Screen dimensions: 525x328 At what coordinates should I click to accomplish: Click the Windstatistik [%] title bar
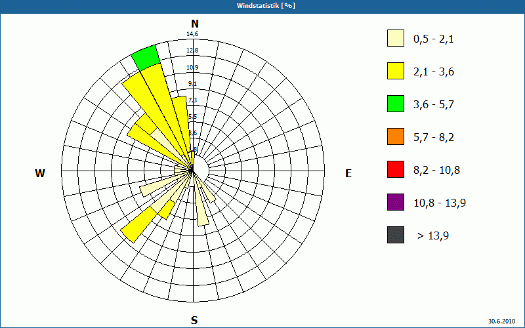(262, 6)
